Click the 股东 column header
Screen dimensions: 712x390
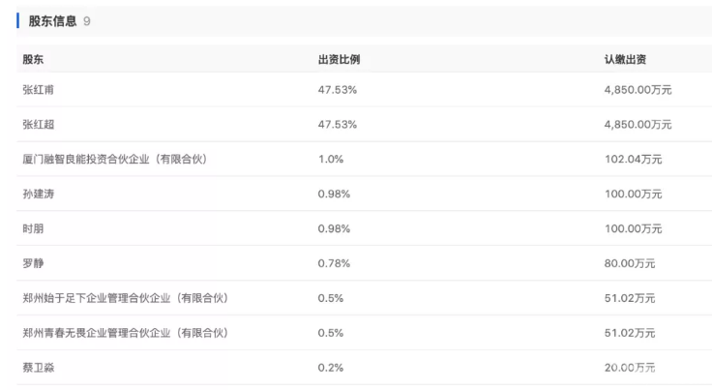tap(33, 59)
